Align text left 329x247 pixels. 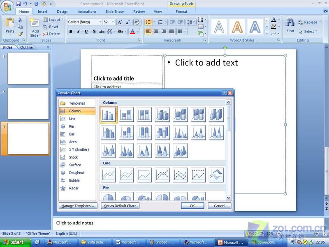148,32
